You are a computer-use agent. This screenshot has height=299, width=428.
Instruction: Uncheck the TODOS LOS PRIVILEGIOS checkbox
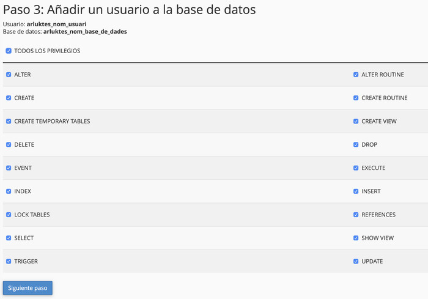tap(9, 51)
